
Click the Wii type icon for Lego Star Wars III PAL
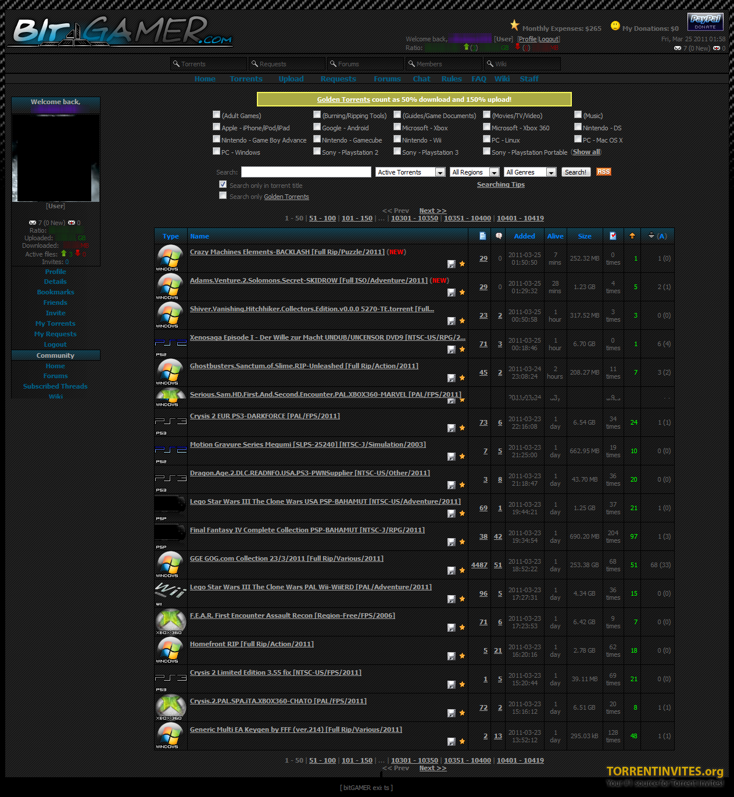pyautogui.click(x=170, y=593)
